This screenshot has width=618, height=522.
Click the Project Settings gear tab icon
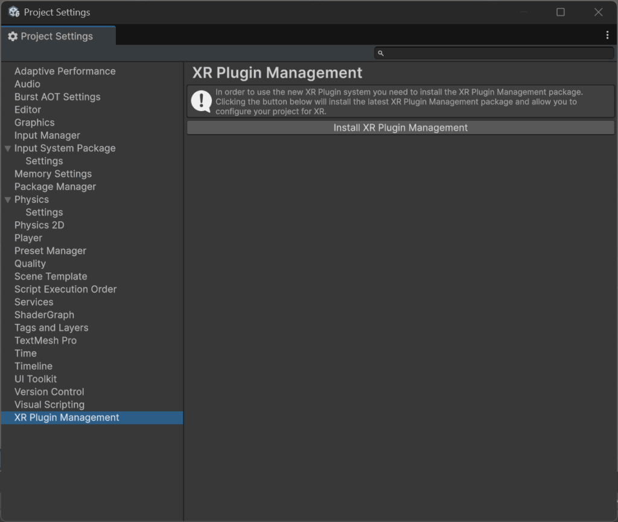click(x=13, y=36)
